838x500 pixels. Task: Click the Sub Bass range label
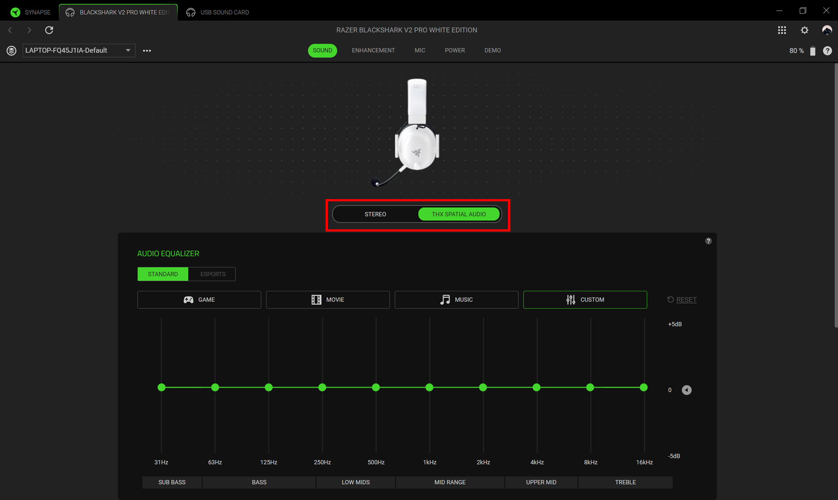pyautogui.click(x=172, y=482)
